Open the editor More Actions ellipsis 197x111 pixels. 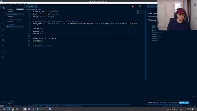tap(143, 6)
